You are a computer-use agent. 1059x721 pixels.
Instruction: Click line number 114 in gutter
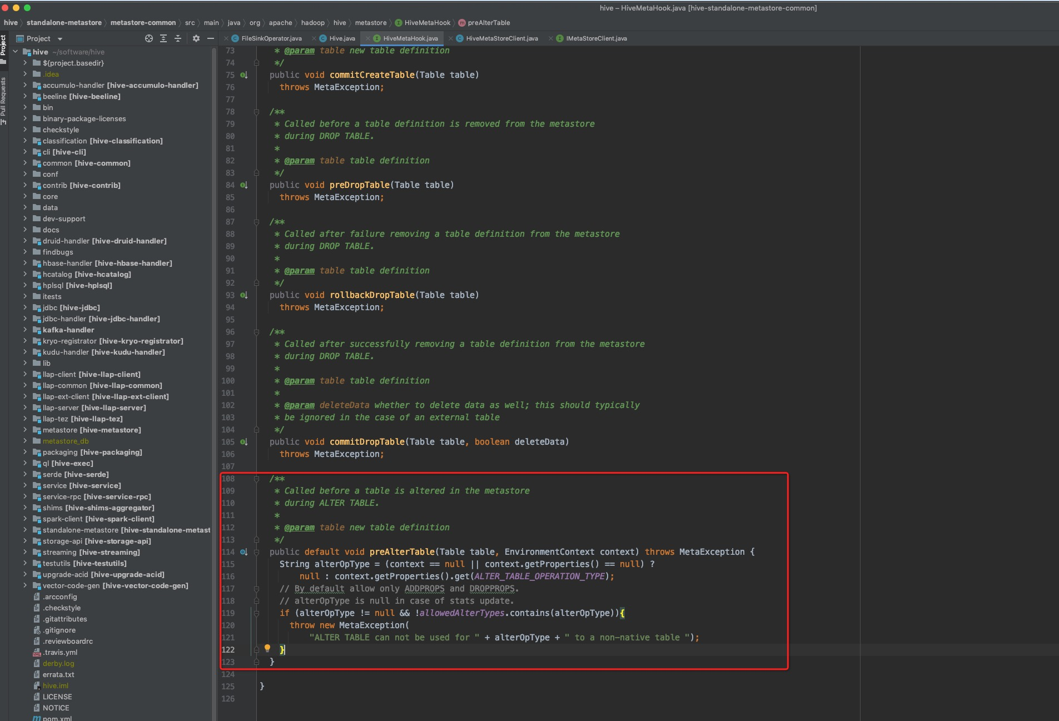(x=228, y=552)
